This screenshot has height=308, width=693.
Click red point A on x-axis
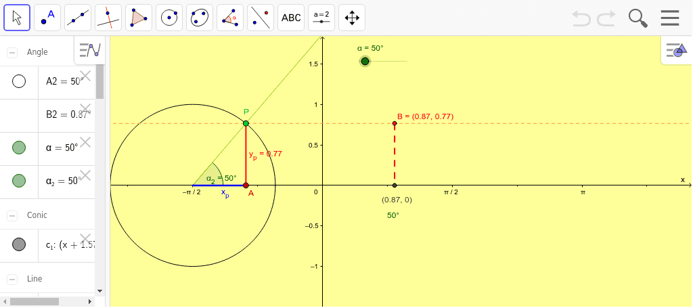[246, 185]
